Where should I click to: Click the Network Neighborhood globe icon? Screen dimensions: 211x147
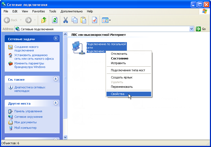pos(10,117)
